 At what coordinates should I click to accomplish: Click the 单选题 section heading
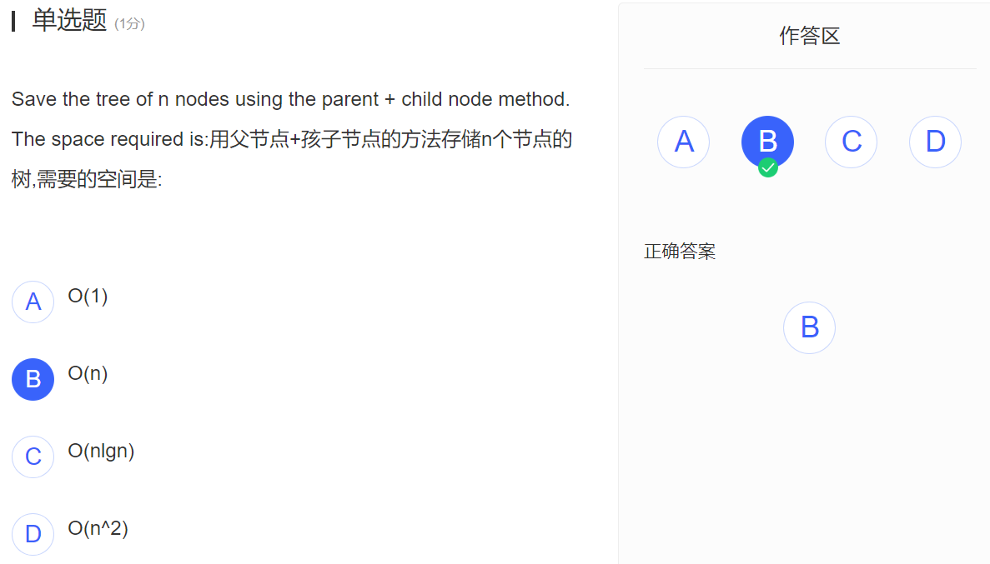69,20
